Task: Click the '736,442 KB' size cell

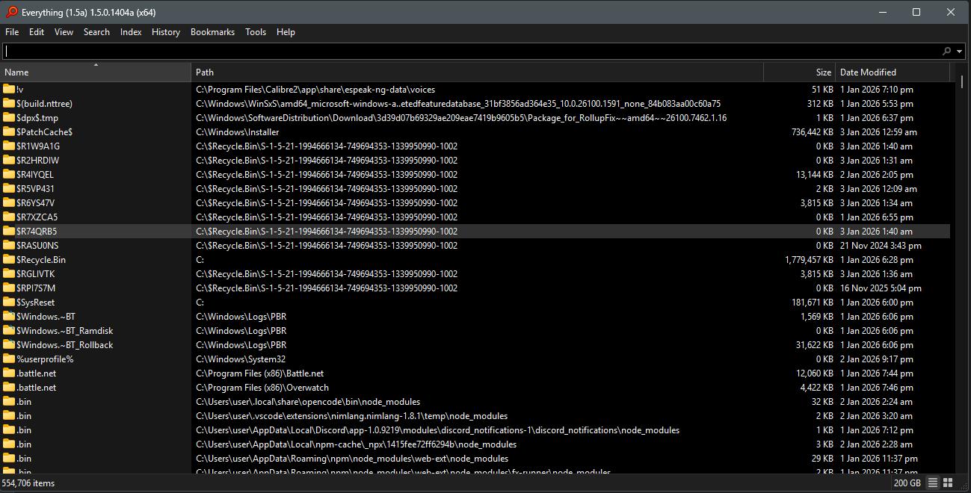Action: pyautogui.click(x=812, y=132)
